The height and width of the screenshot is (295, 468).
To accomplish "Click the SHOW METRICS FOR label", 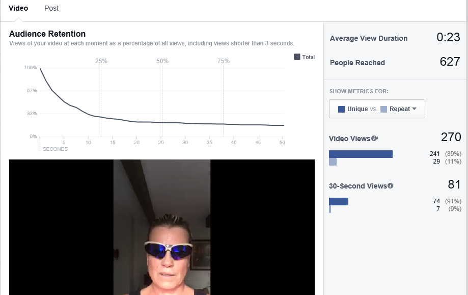I will pos(359,91).
